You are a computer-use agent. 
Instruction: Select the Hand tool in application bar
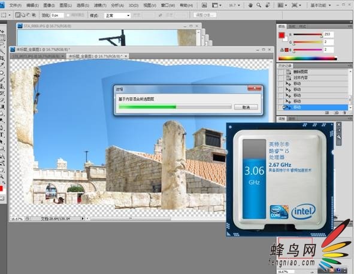[250, 5]
